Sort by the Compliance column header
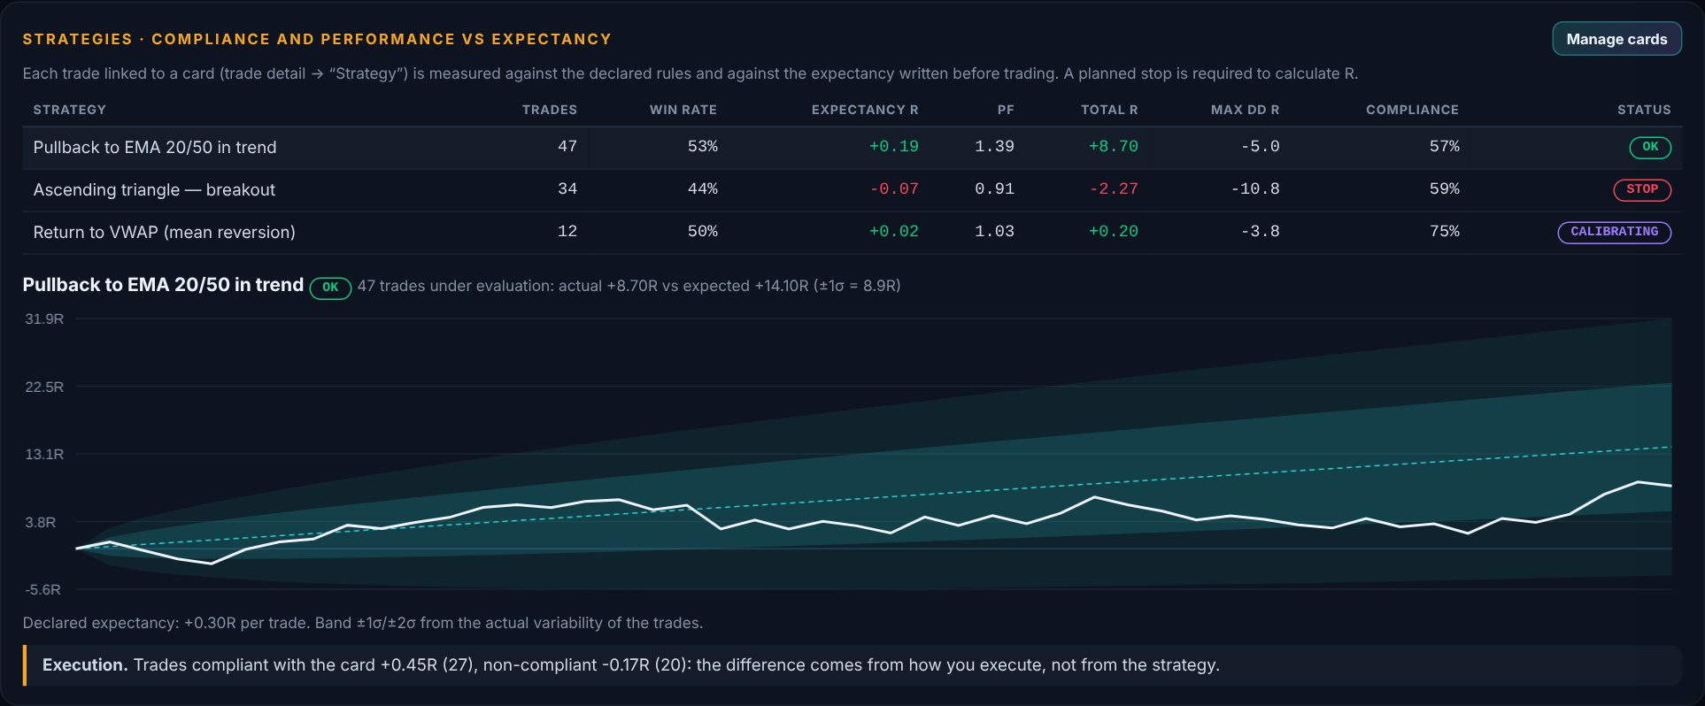This screenshot has width=1705, height=706. tap(1412, 110)
